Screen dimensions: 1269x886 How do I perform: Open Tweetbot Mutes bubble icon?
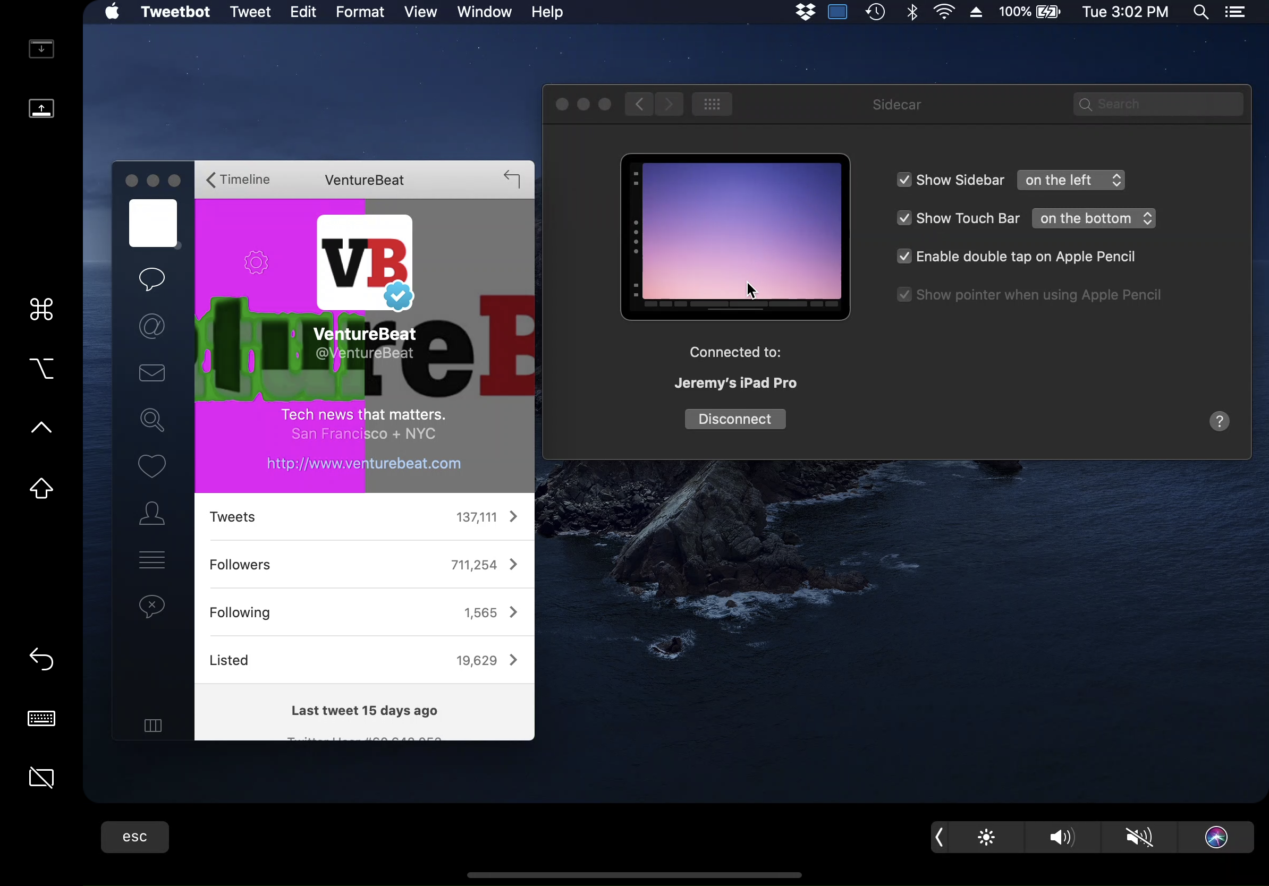tap(152, 607)
